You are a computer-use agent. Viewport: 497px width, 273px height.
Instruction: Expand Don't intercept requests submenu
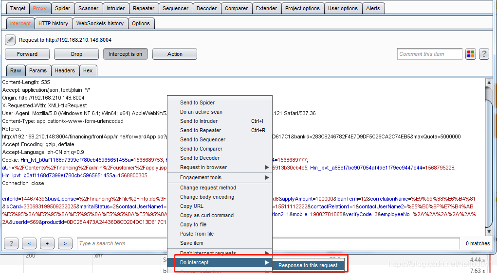pyautogui.click(x=220, y=253)
